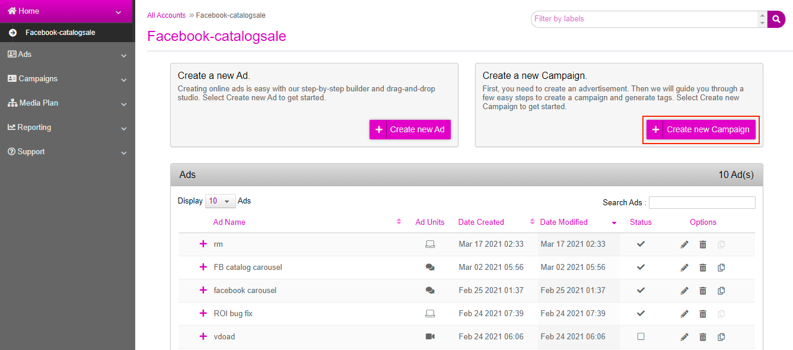Toggle status checkmark for ROI bug fix

(641, 313)
